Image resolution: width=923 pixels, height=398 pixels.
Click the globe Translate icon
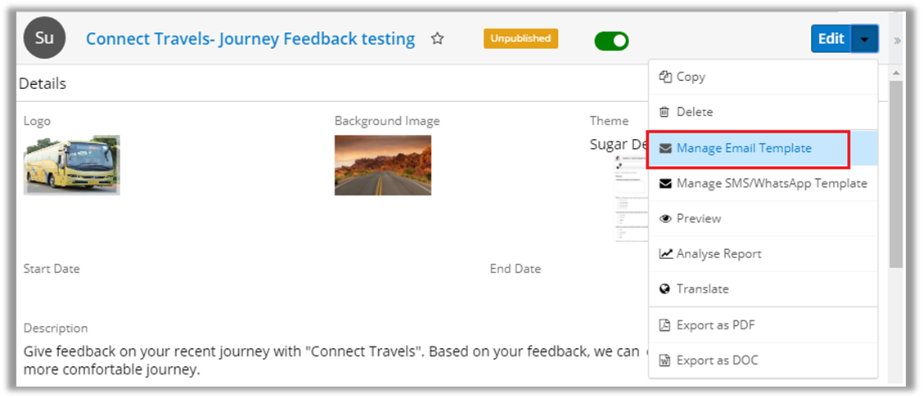(665, 289)
